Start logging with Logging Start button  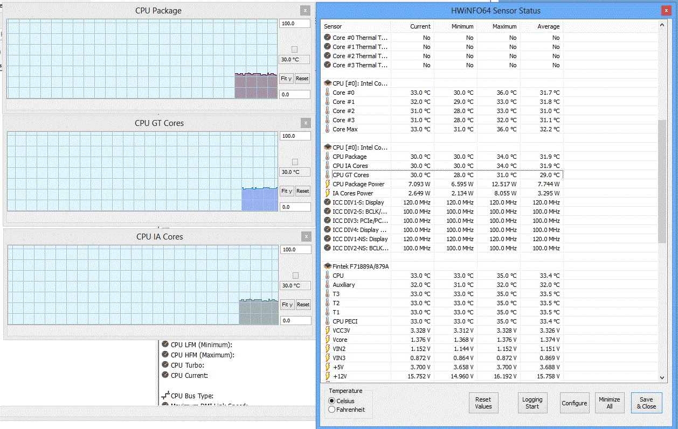point(532,403)
